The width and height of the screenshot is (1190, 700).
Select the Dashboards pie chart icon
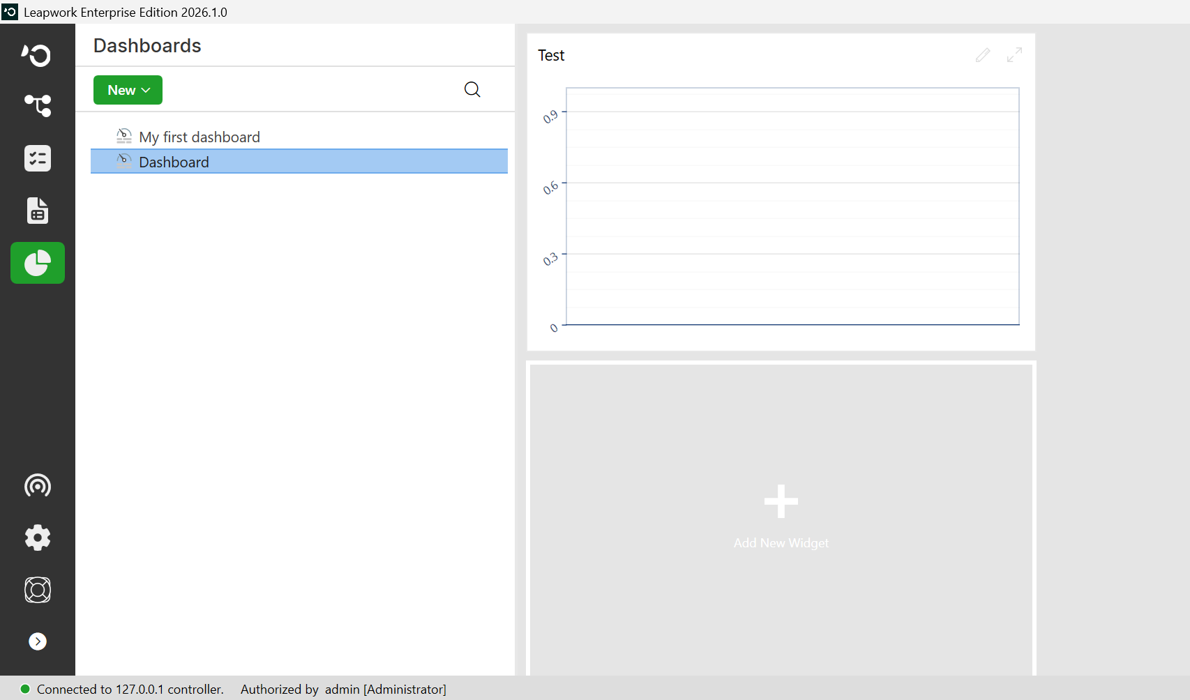38,263
